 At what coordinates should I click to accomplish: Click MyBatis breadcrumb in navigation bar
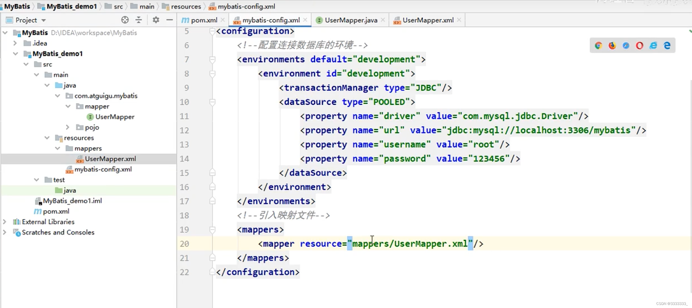pos(17,6)
